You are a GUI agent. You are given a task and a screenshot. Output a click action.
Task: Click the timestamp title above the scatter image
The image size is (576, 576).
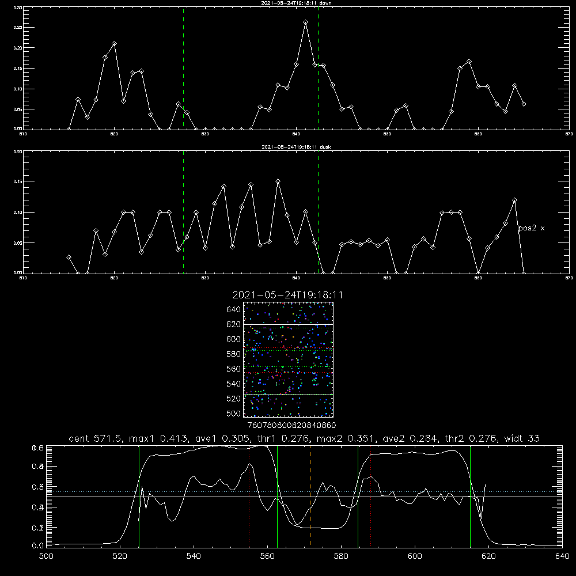(x=287, y=295)
